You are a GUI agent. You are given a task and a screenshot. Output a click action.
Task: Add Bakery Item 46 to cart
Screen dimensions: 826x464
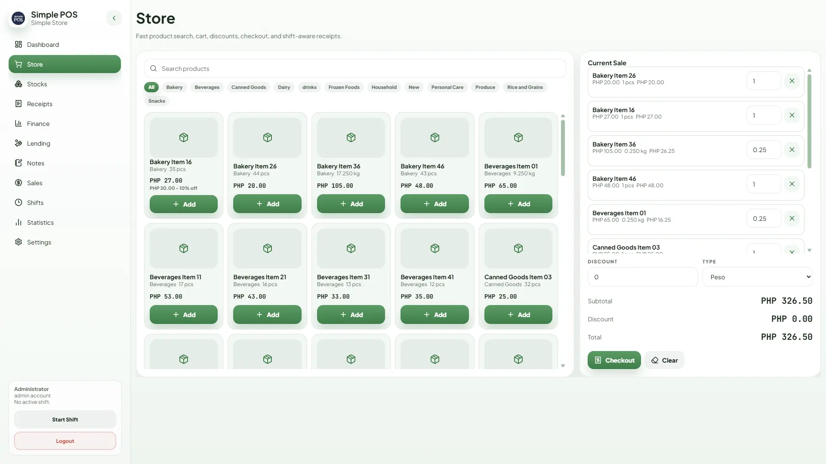pyautogui.click(x=435, y=204)
